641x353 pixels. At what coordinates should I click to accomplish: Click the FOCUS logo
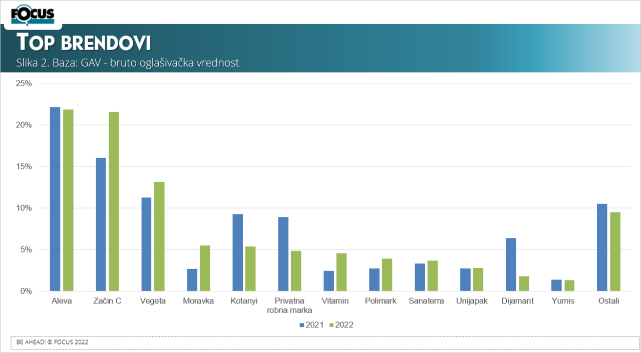tap(33, 14)
